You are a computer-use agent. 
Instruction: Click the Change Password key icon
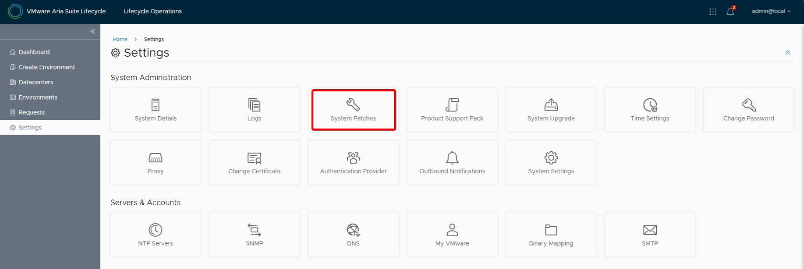pyautogui.click(x=749, y=105)
